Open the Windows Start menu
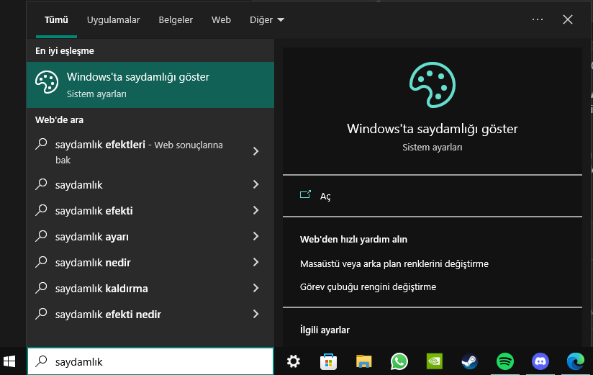The height and width of the screenshot is (375, 593). pos(9,361)
